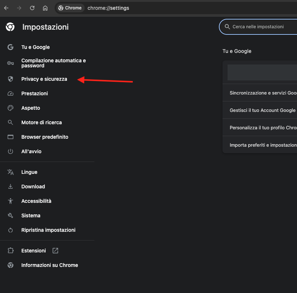Click the Chrome icon for Informazioni su Chrome
This screenshot has height=293, width=297.
pos(10,265)
